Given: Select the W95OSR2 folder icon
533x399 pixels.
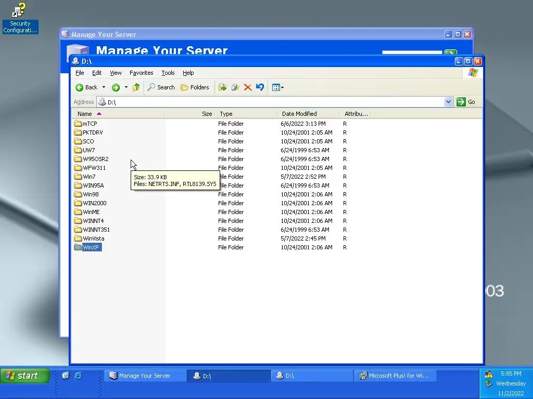Looking at the screenshot, I should (x=78, y=159).
